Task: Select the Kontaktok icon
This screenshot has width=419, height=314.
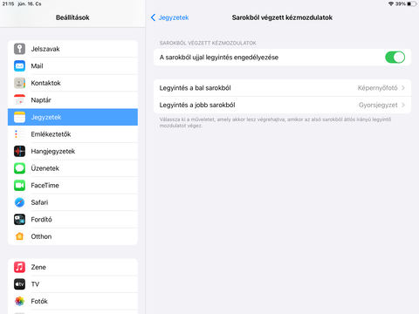Action: (19, 83)
